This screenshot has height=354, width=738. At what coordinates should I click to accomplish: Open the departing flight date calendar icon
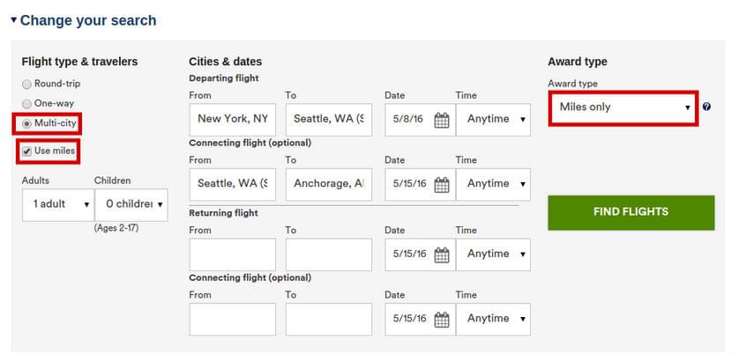(x=442, y=121)
